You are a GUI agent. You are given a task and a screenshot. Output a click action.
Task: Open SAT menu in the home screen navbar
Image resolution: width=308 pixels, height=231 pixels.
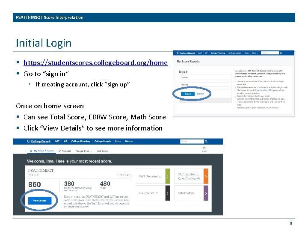point(57,142)
